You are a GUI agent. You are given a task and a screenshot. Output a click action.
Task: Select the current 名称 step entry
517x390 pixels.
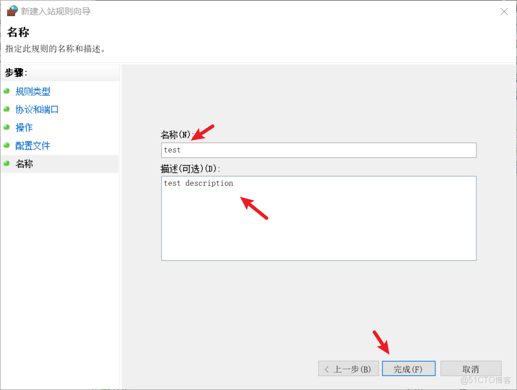pyautogui.click(x=24, y=163)
